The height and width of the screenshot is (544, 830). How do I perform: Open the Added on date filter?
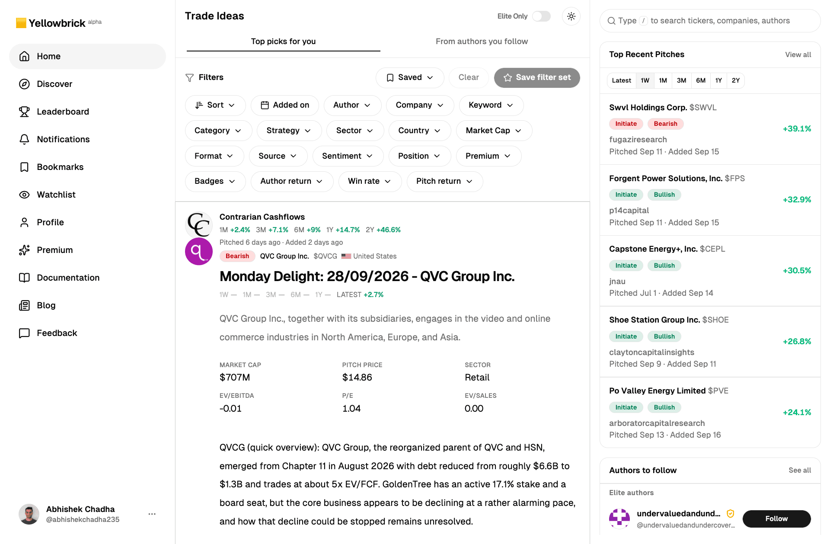[x=285, y=105]
